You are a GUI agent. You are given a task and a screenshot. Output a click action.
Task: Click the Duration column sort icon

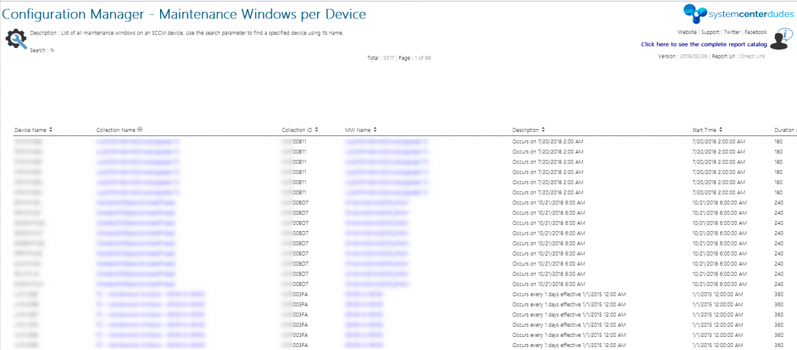796,129
